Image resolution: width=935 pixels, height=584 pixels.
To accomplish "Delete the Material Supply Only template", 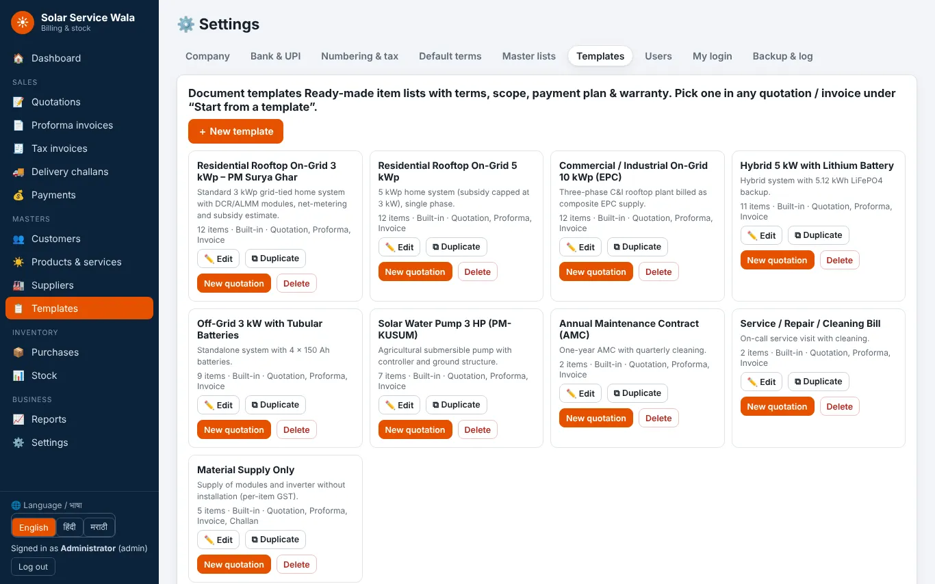I will coord(296,565).
